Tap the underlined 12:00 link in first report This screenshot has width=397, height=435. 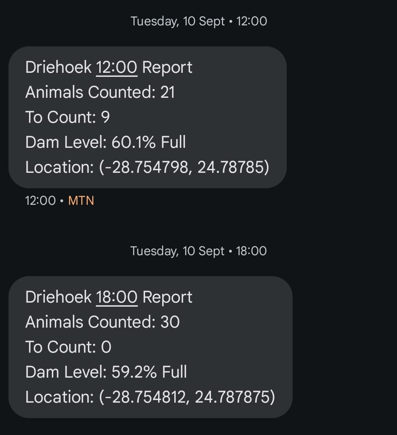117,67
